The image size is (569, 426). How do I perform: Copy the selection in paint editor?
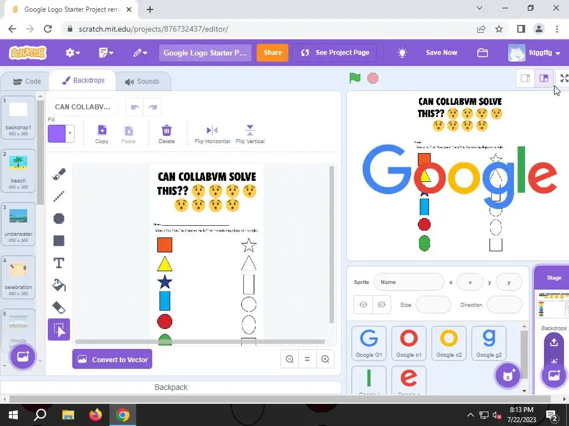click(x=102, y=134)
